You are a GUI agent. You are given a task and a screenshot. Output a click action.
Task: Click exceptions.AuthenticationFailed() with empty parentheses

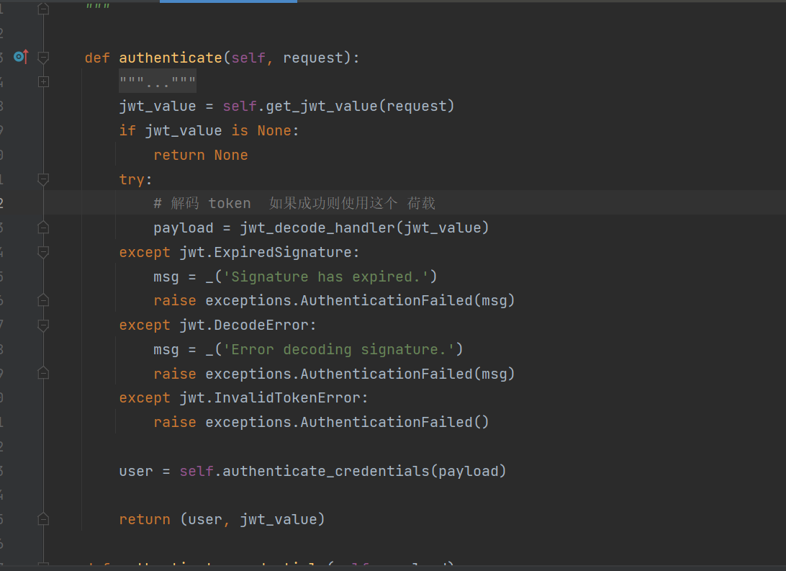347,422
